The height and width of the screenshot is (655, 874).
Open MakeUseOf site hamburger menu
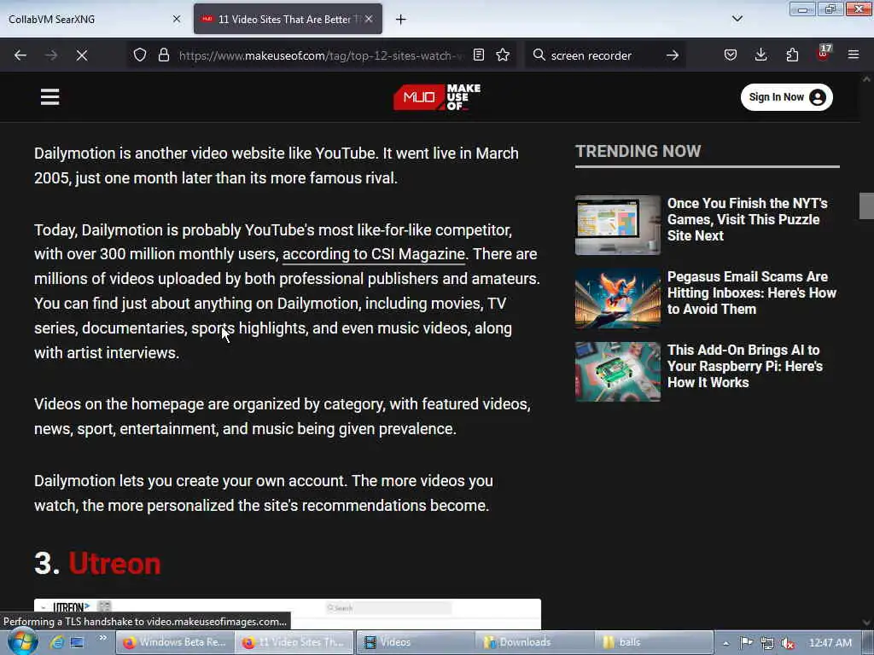tap(50, 97)
